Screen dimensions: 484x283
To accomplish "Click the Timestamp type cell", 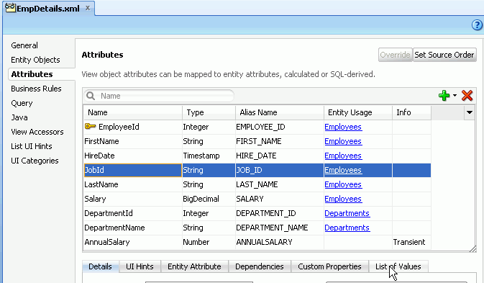I will click(209, 156).
